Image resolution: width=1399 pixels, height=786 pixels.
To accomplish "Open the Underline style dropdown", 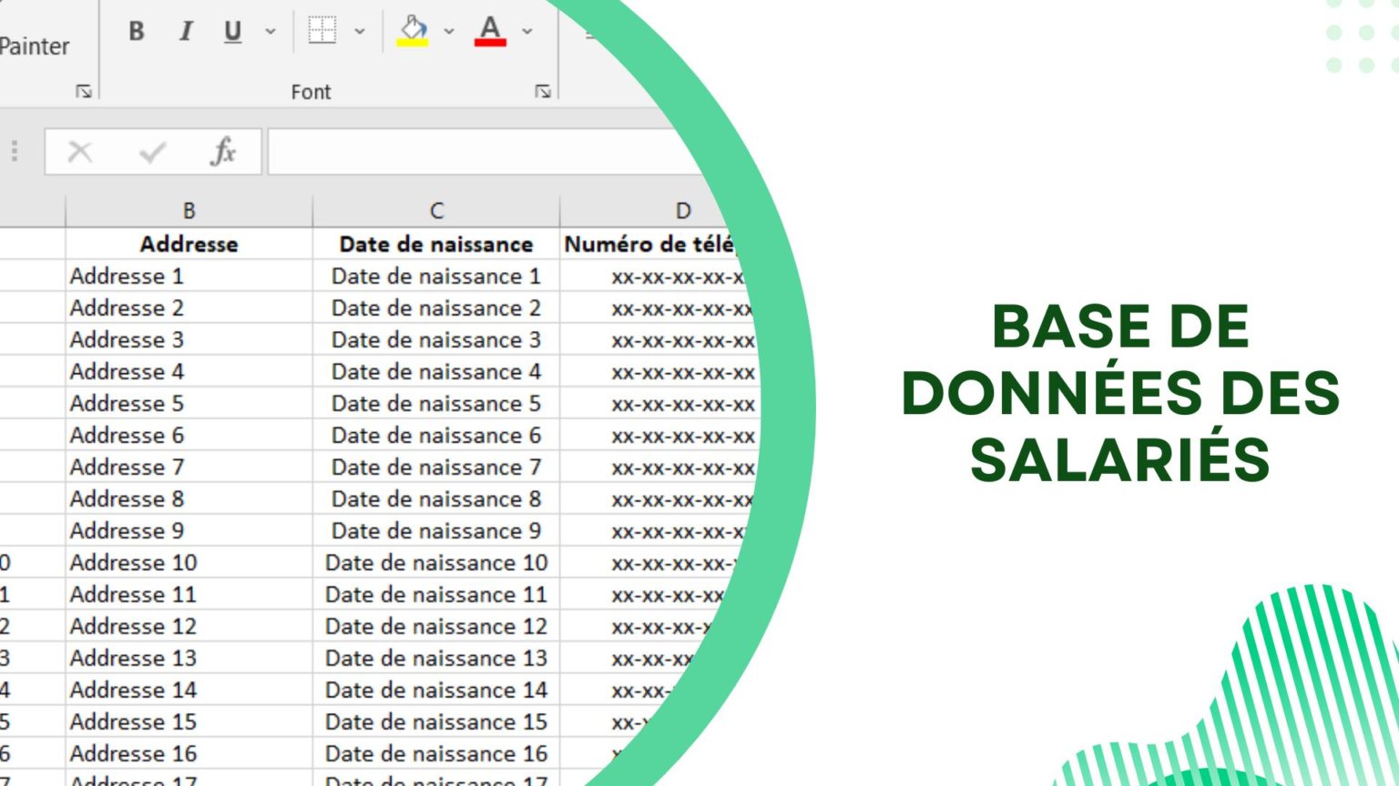I will pyautogui.click(x=269, y=31).
